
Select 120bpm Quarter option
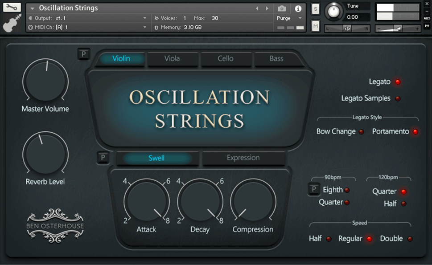pyautogui.click(x=403, y=192)
